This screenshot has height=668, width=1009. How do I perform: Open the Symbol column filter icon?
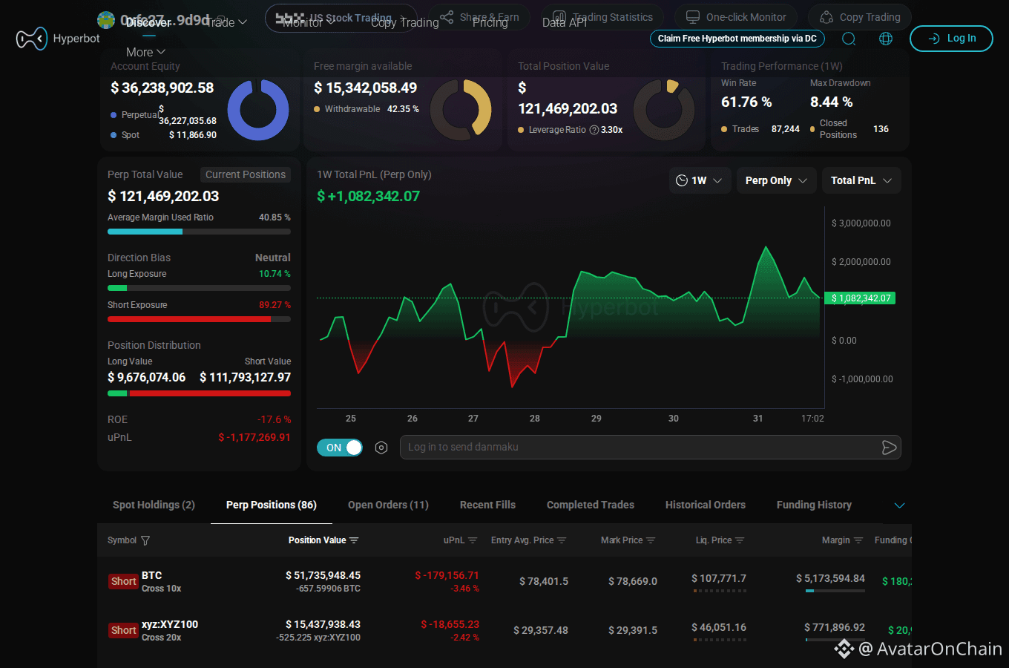(145, 540)
